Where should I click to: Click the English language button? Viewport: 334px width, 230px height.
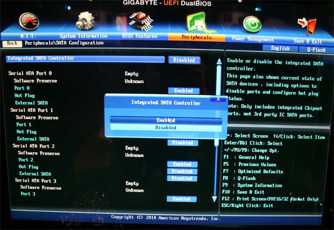(x=280, y=48)
